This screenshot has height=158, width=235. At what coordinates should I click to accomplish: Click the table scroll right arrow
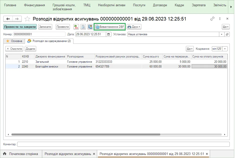click(x=225, y=134)
